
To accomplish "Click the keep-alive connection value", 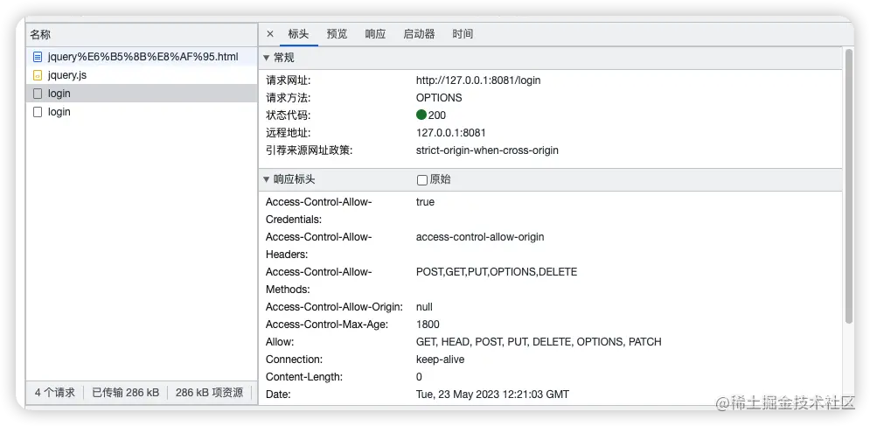I will [x=441, y=360].
